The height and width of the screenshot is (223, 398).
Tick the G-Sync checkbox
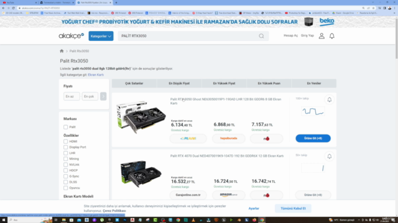point(66,176)
